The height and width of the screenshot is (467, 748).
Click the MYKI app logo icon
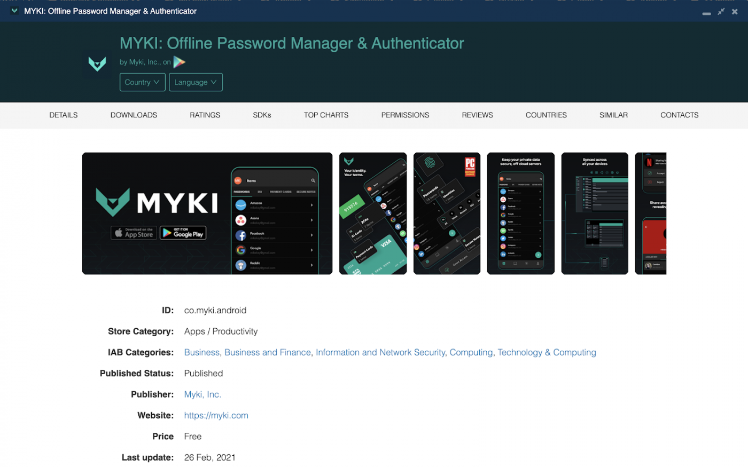[x=97, y=64]
